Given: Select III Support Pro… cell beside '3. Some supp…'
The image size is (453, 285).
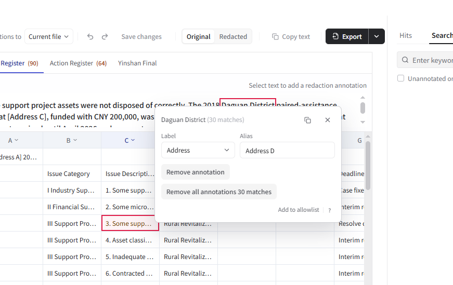Looking at the screenshot, I should [72, 223].
